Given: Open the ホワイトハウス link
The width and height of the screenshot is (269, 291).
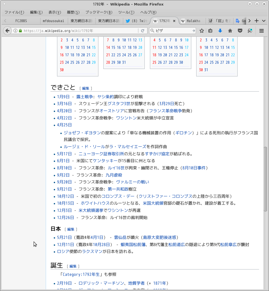Looking at the screenshot, I should pyautogui.click(x=95, y=203).
